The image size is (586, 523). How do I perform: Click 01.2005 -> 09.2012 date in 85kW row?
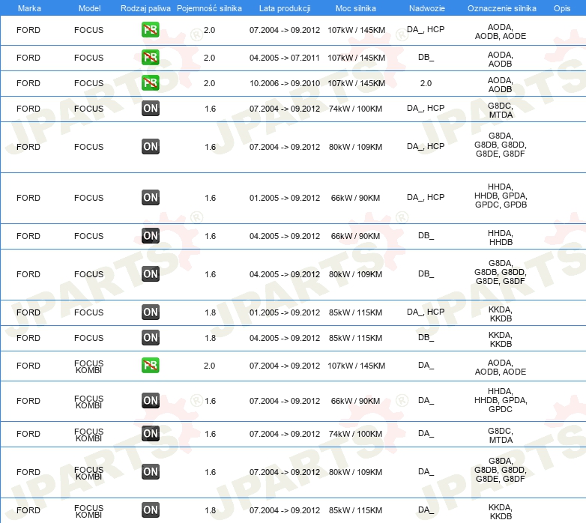tap(285, 312)
